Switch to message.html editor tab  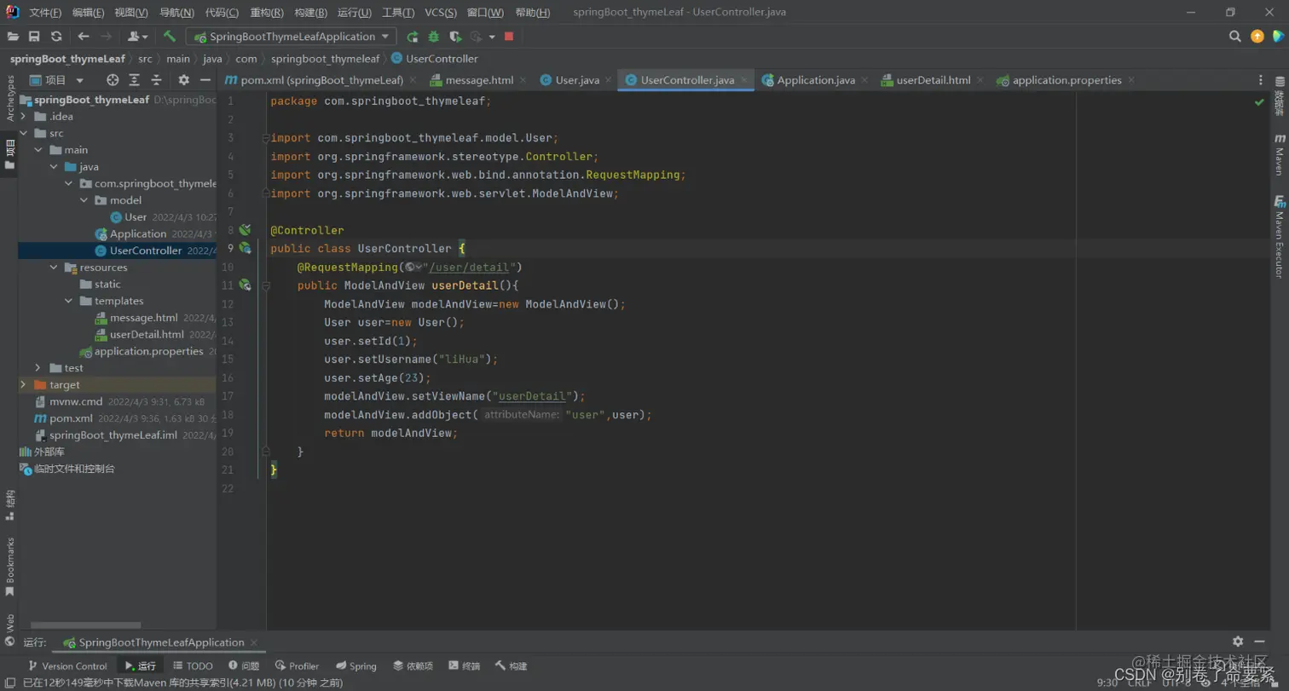pyautogui.click(x=480, y=80)
